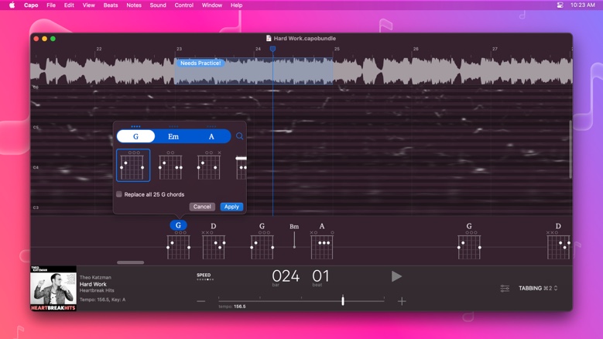Select the highlighted G chord label
This screenshot has height=339, width=603.
click(178, 225)
